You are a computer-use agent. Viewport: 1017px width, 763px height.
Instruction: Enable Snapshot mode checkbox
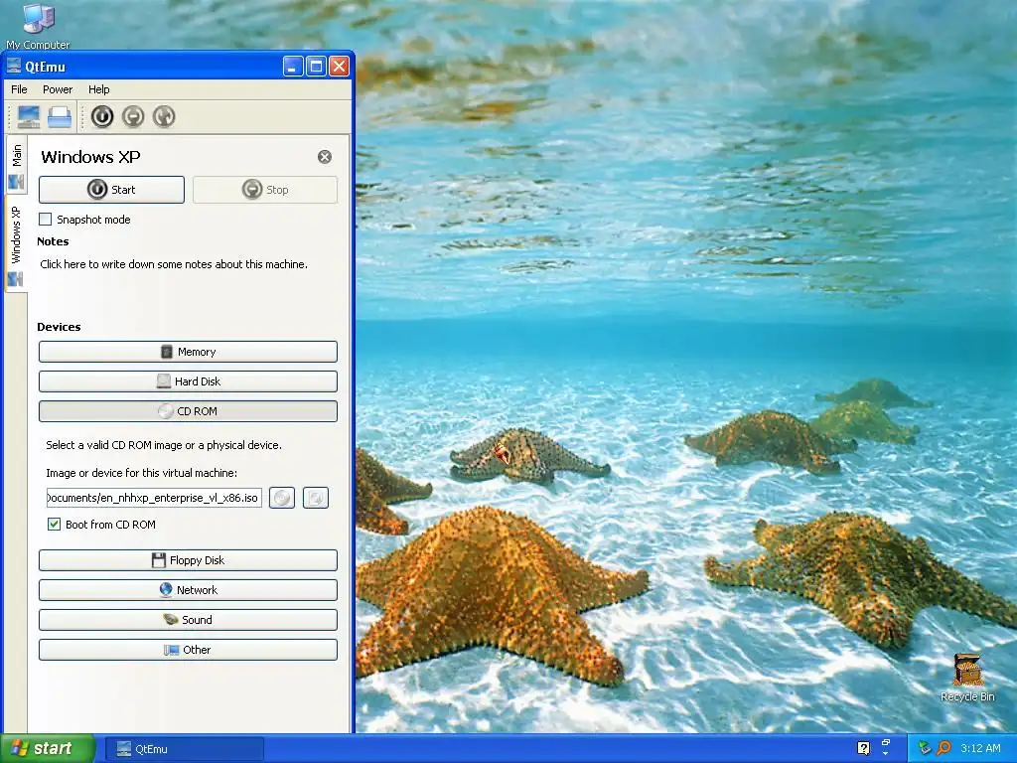coord(46,220)
